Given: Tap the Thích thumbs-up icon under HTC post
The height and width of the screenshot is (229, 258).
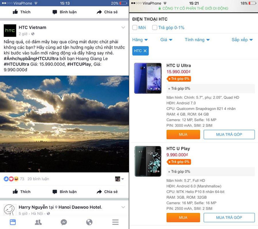Looking at the screenshot, I should point(15,191).
